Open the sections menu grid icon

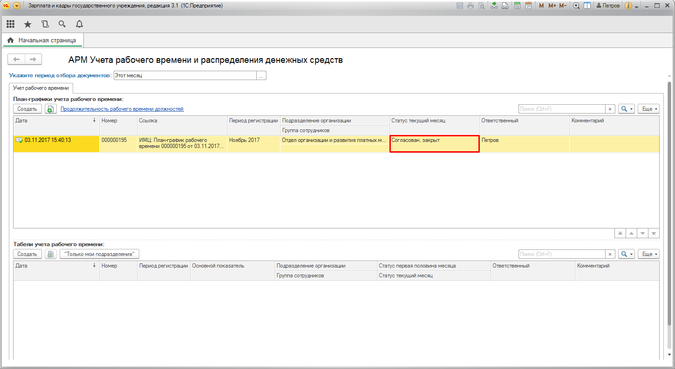coord(10,24)
